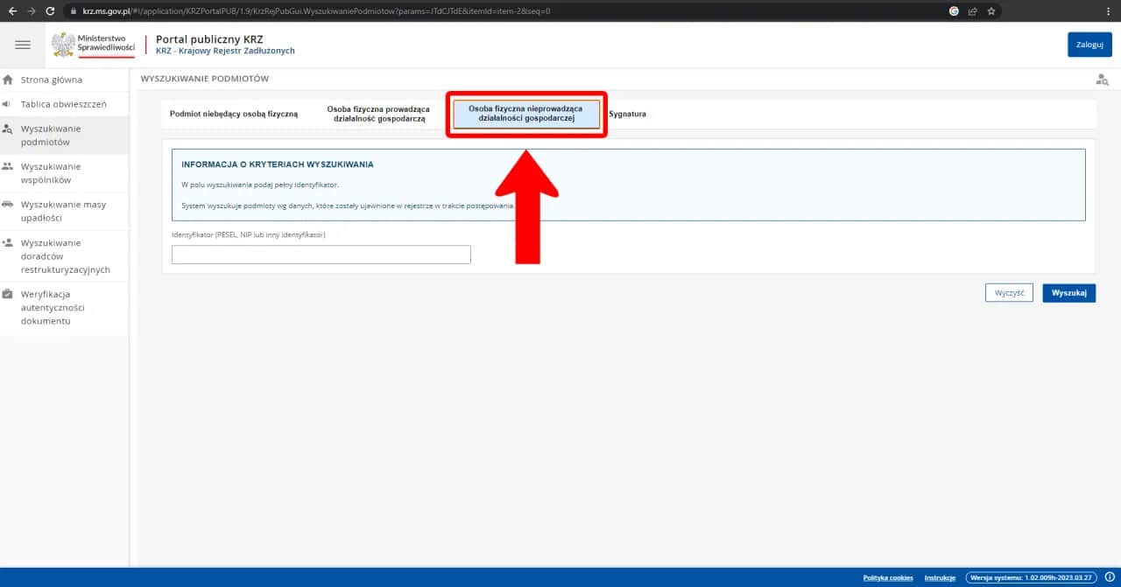The image size is (1121, 587).
Task: Select Wyszukiwanie wspólników in sidebar
Action: pos(51,173)
